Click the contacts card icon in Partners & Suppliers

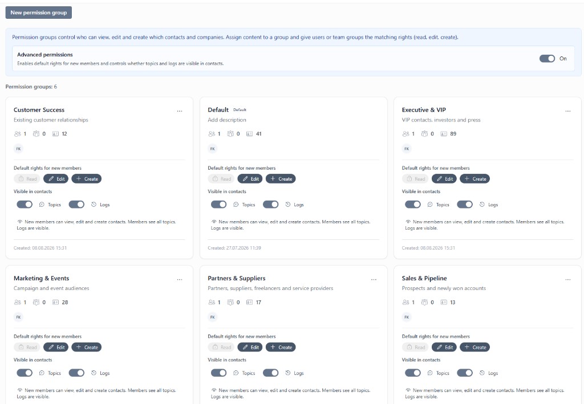coord(250,302)
